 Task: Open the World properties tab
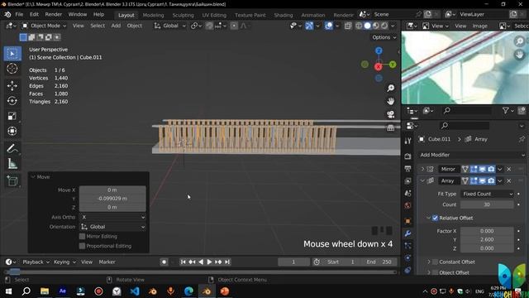tap(407, 206)
